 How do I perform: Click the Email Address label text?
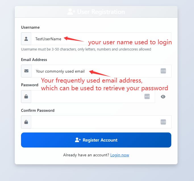coord(34,60)
